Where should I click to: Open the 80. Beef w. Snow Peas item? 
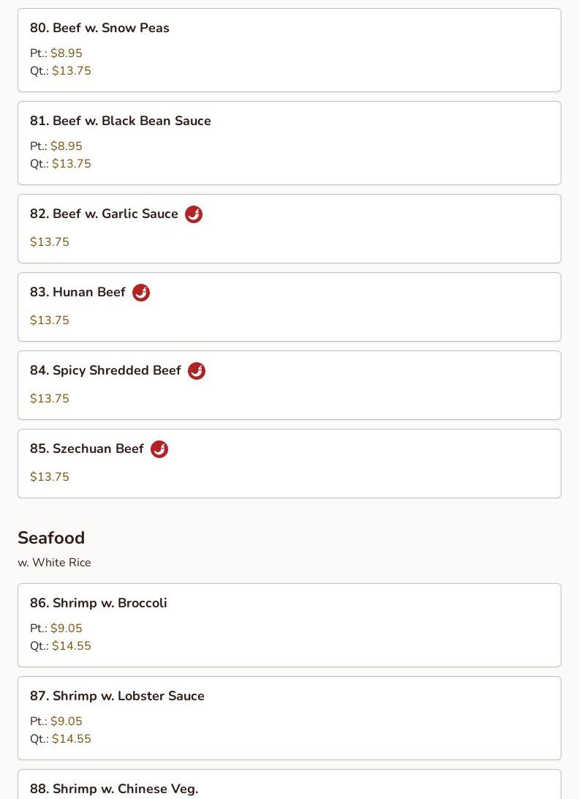[289, 50]
